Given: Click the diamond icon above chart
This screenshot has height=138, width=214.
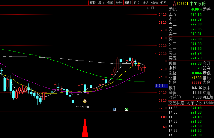Looking at the screenshot, I should pyautogui.click(x=148, y=8).
